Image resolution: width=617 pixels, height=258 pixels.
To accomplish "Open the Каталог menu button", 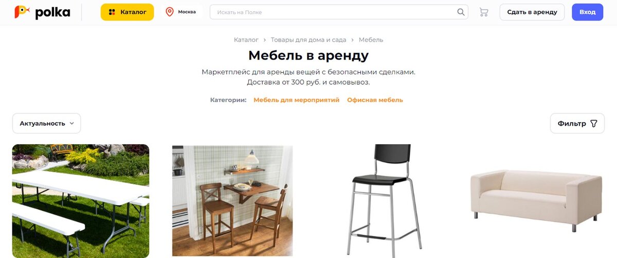I will point(127,12).
